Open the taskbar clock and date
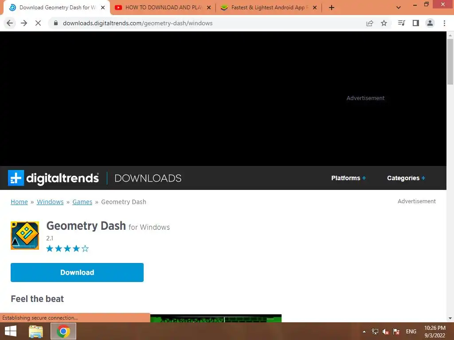Viewport: 454px width, 340px height. pyautogui.click(x=435, y=332)
